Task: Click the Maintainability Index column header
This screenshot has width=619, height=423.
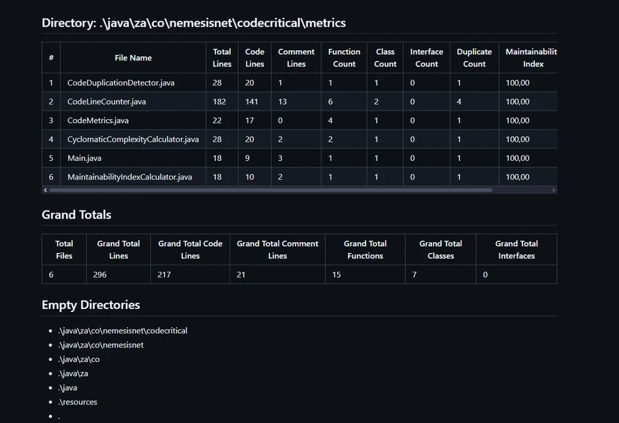Action: pos(531,58)
